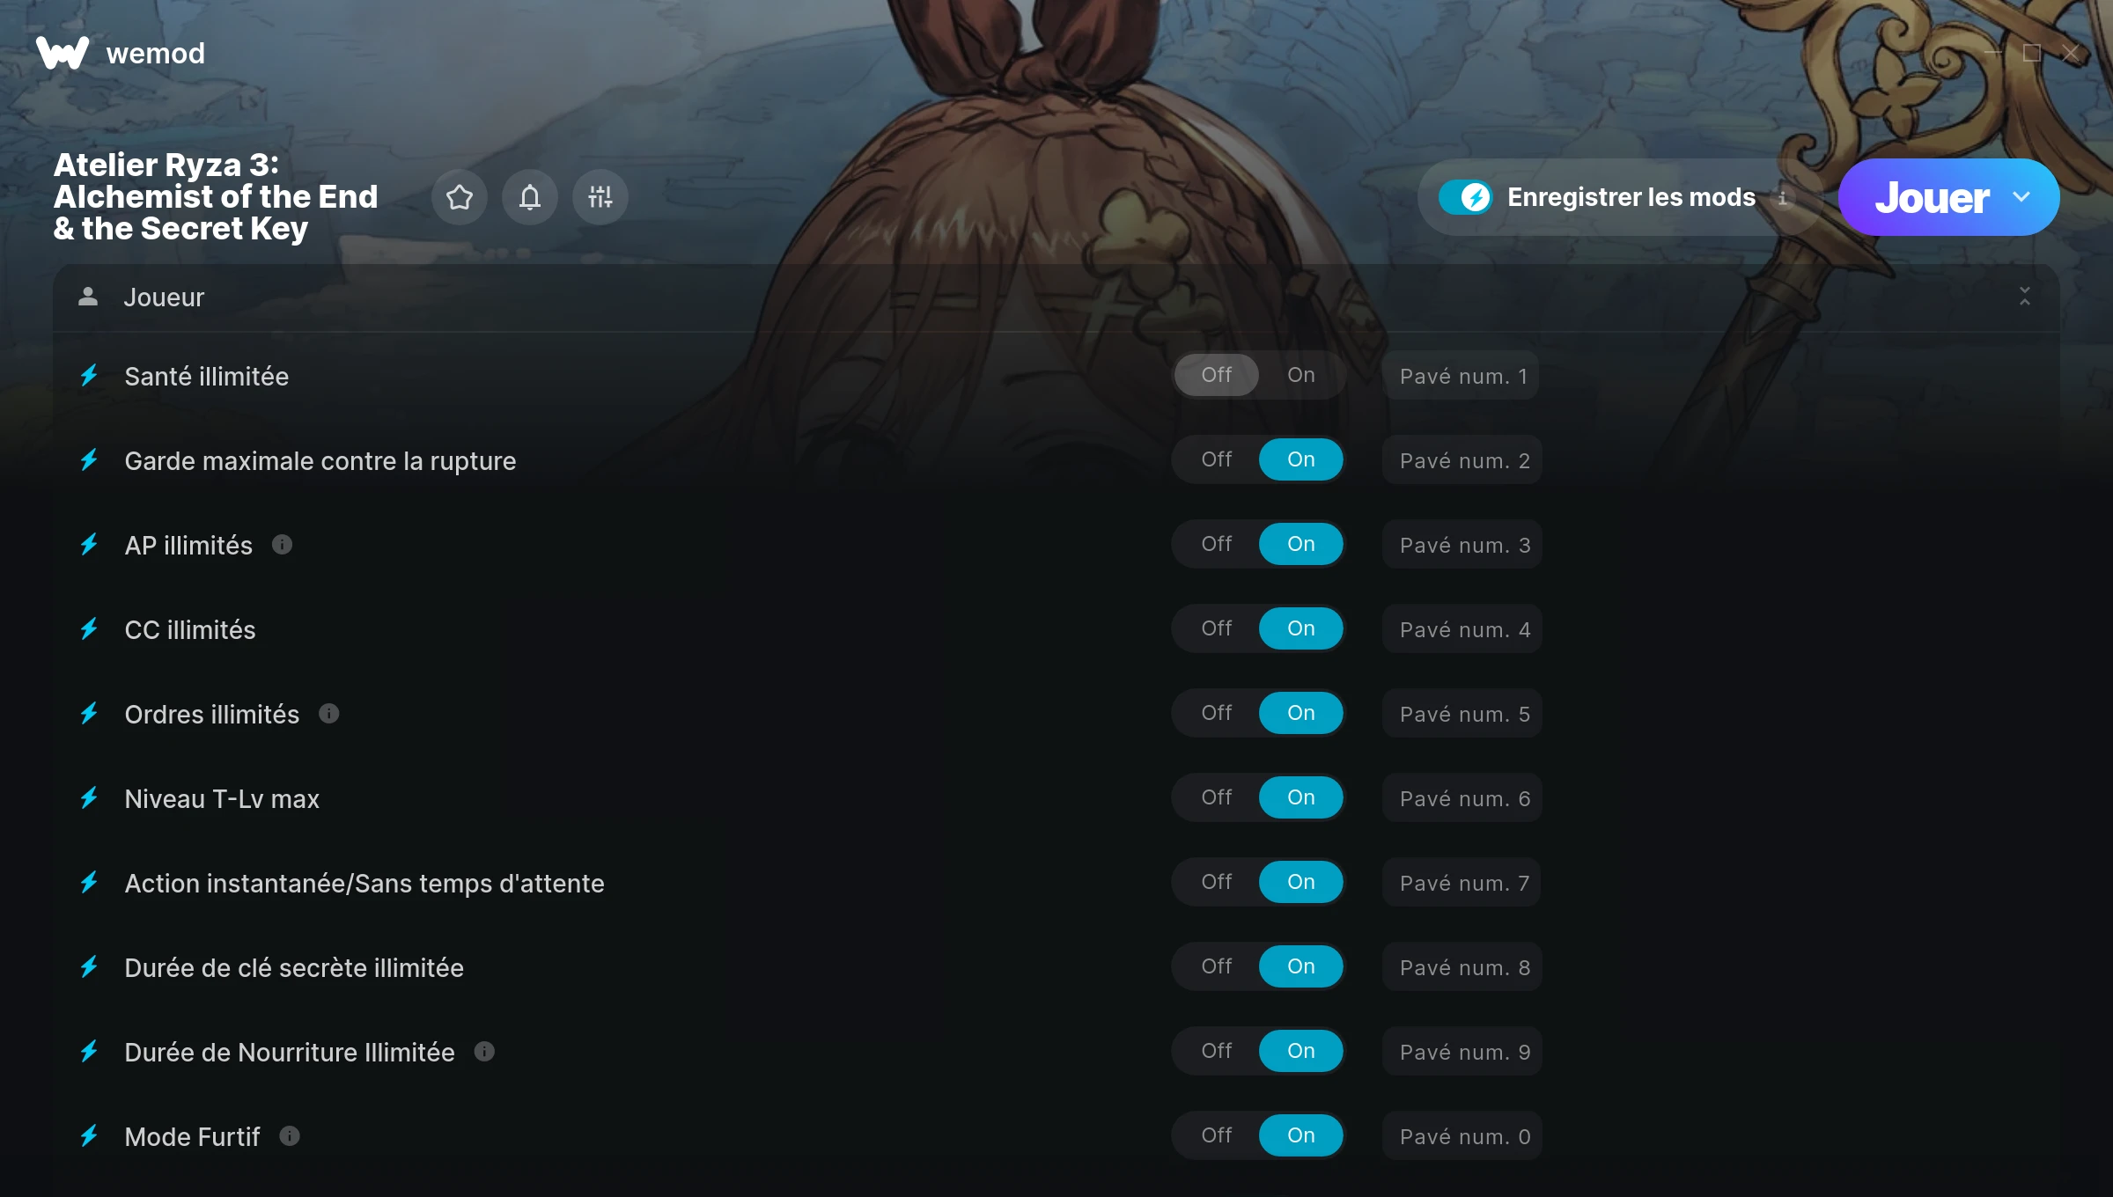Change hotkey Pavé num. 1
The width and height of the screenshot is (2113, 1197).
pos(1461,376)
